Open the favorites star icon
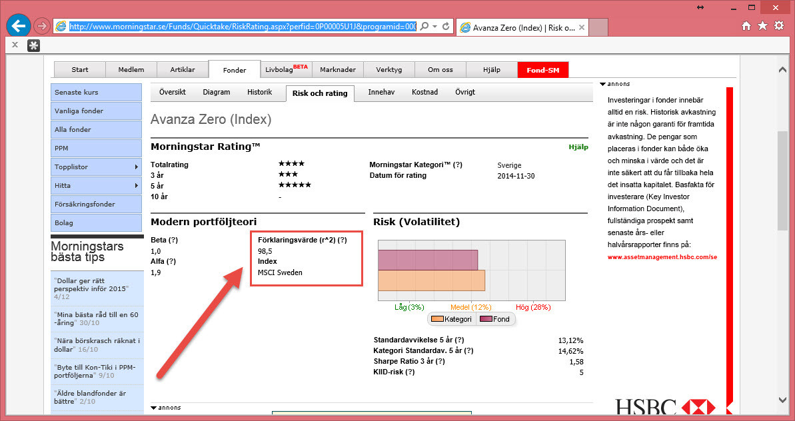Screen dimensions: 795x421 762,26
